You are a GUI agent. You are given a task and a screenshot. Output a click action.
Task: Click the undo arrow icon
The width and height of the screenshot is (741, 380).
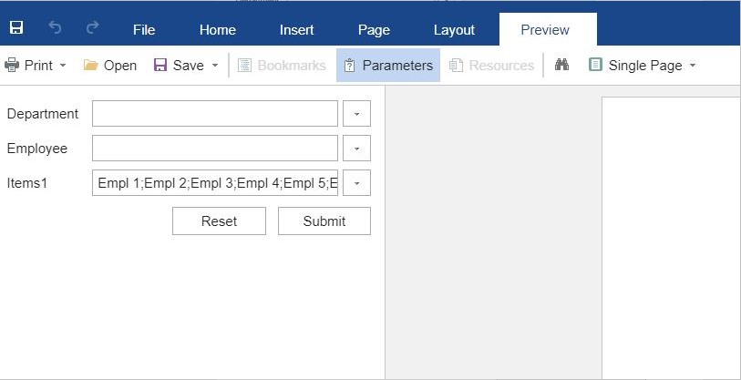pyautogui.click(x=55, y=28)
